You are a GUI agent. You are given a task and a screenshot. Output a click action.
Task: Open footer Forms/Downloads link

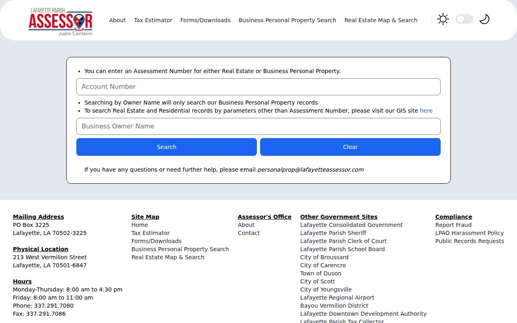156,241
